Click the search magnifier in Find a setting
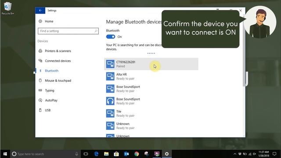 tap(96, 31)
